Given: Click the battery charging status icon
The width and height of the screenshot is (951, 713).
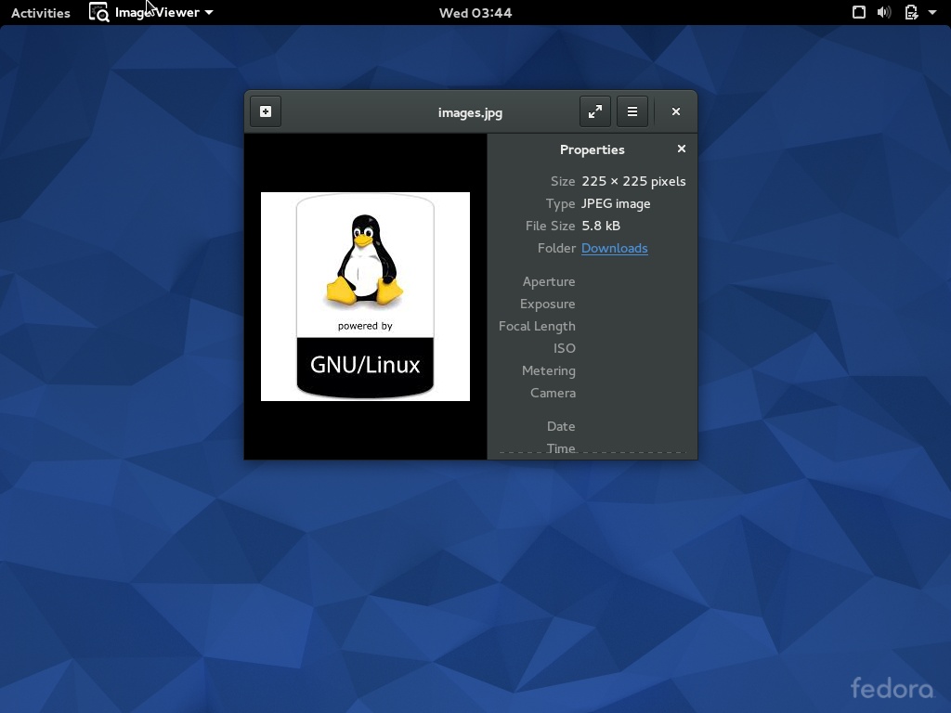Looking at the screenshot, I should pos(911,12).
